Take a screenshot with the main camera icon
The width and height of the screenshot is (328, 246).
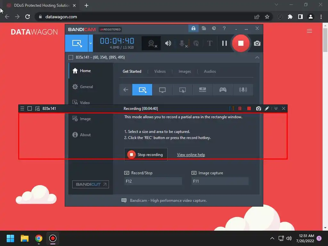[x=257, y=43]
